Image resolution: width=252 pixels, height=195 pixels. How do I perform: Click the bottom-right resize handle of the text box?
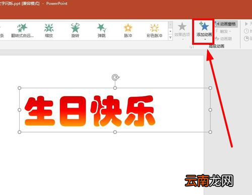coord(210,132)
